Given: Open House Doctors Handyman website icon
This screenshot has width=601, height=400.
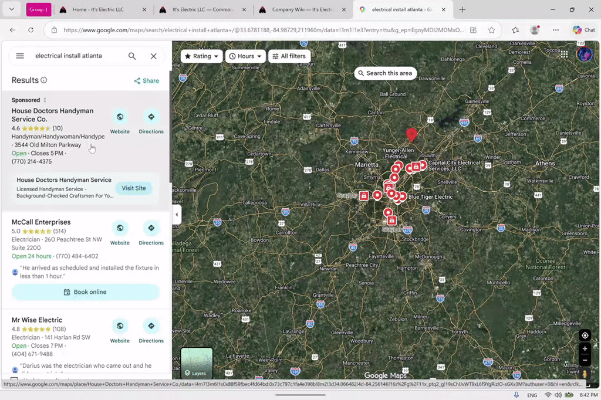Looking at the screenshot, I should pyautogui.click(x=120, y=117).
